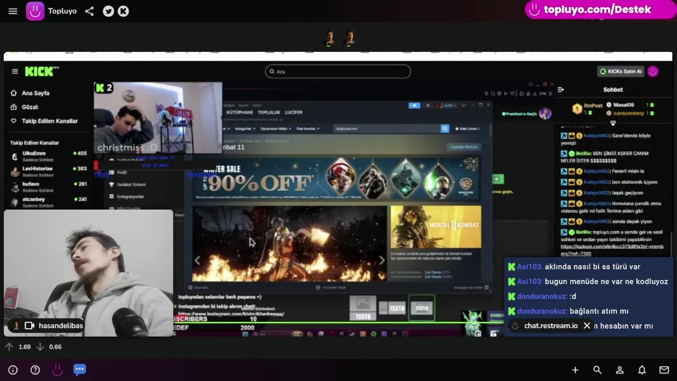
Task: Click the Mortal Kombat 11 cover image
Action: tap(436, 227)
